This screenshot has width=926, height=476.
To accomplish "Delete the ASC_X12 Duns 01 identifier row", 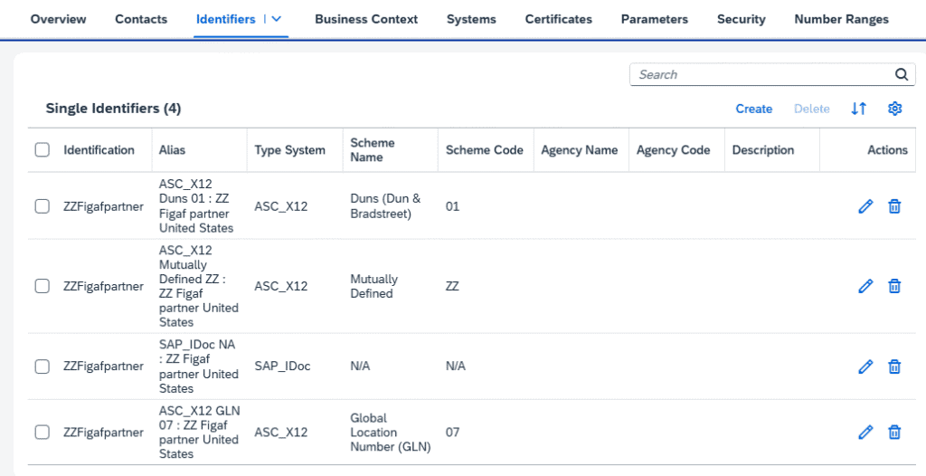I will [x=894, y=206].
